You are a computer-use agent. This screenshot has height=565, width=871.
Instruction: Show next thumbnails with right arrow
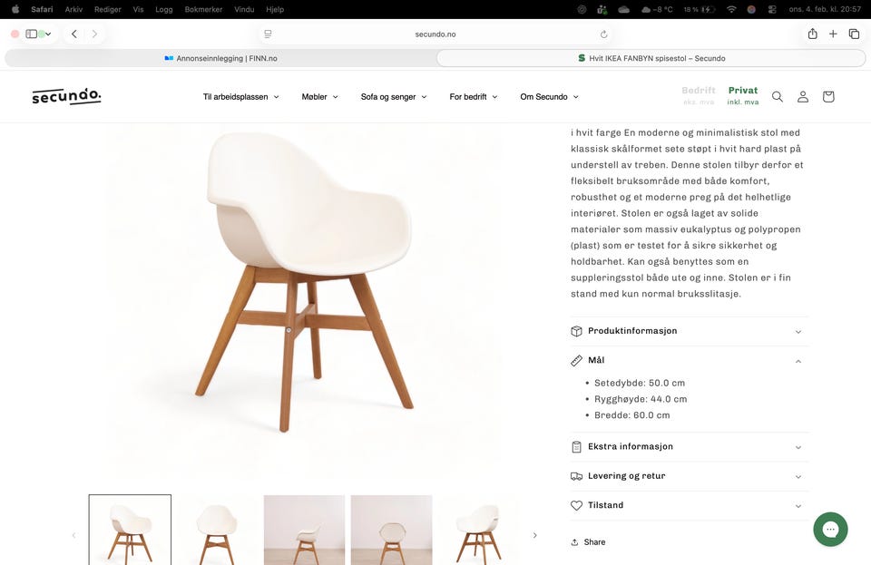point(535,536)
